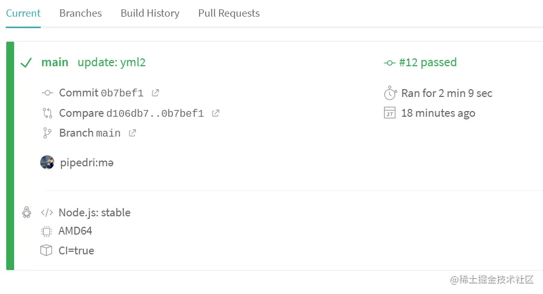This screenshot has height=294, width=543.
Task: Click the branch icon beside Branch main
Action: pyautogui.click(x=47, y=133)
